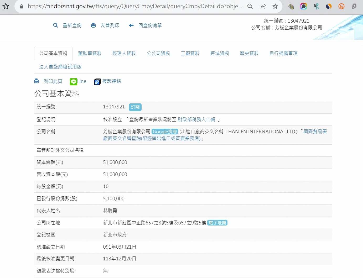The height and width of the screenshot is (278, 363).
Task: Click the printer icon for 友善列印
Action: (93, 25)
